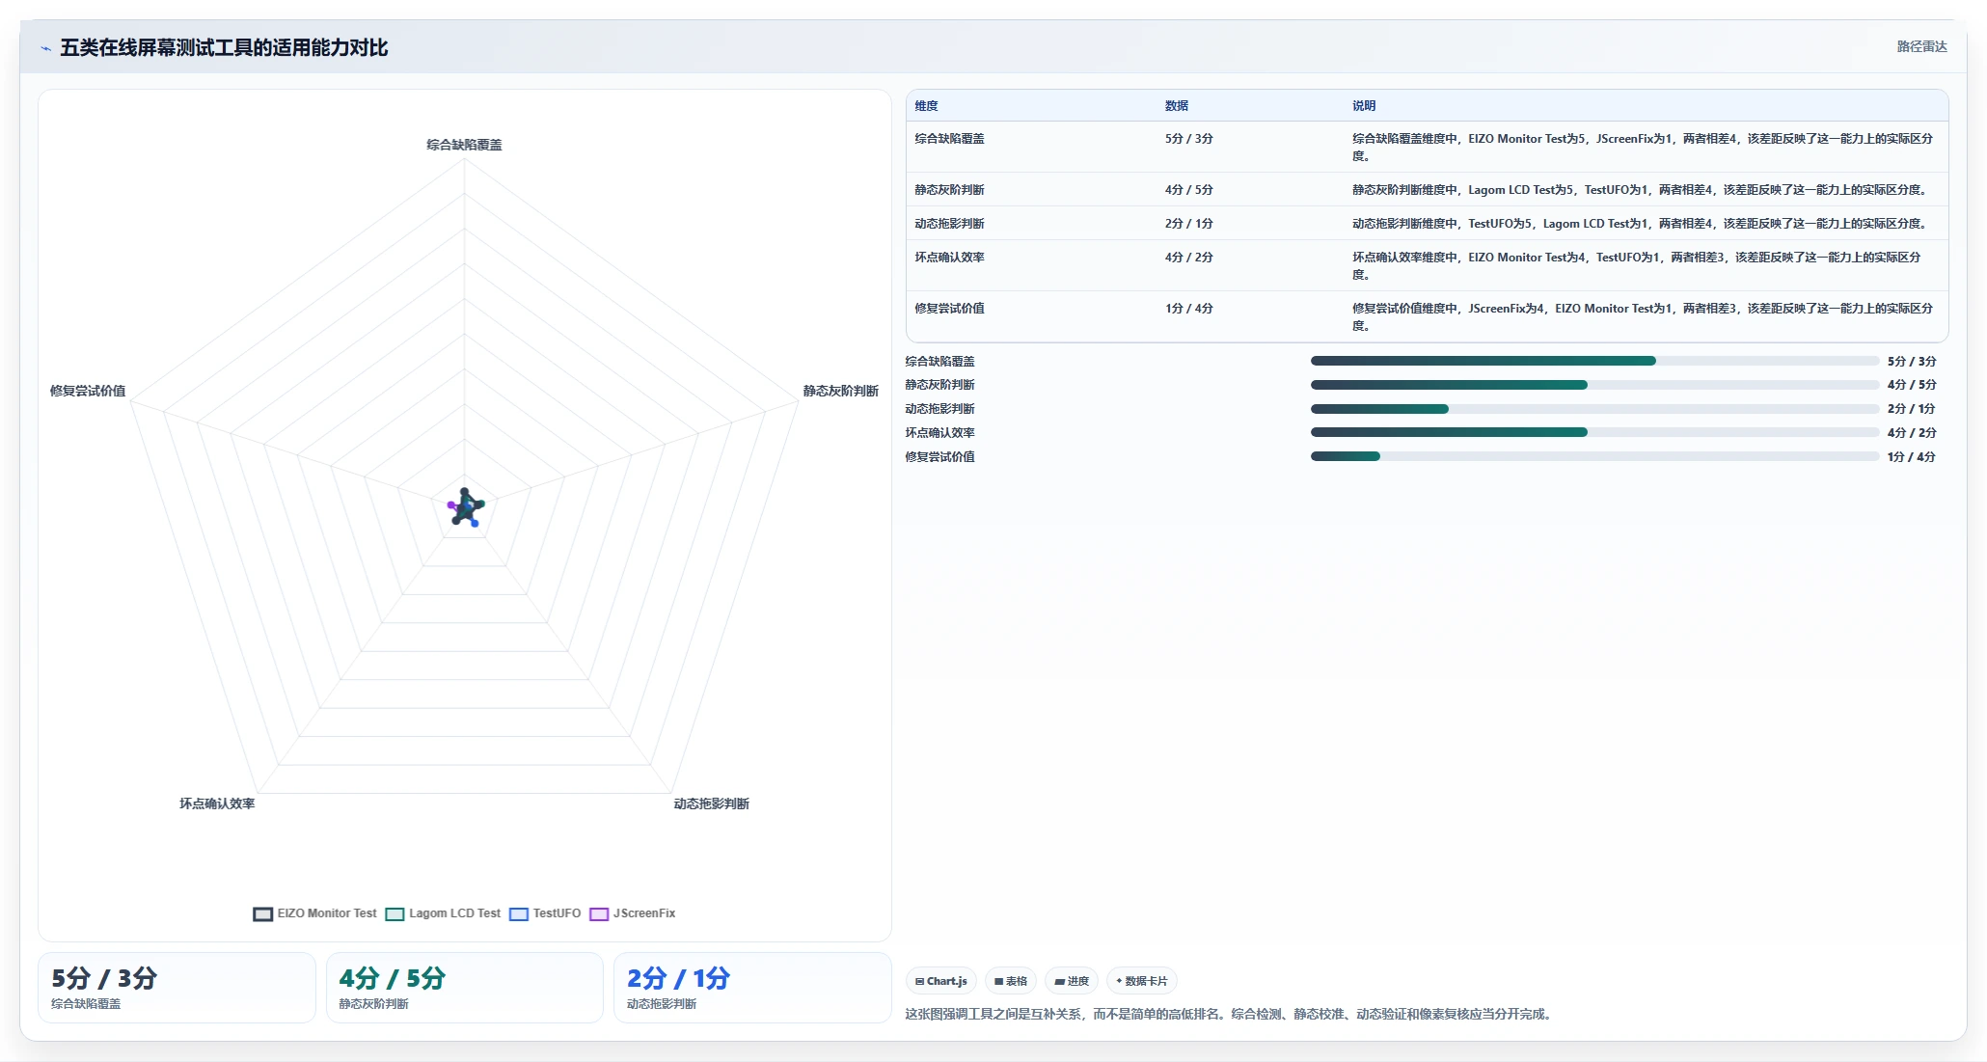Select the 数据卡片 tag chip
The image size is (1987, 1062).
(1142, 981)
